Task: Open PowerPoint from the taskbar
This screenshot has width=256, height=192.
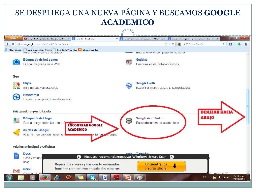Action: click(128, 178)
